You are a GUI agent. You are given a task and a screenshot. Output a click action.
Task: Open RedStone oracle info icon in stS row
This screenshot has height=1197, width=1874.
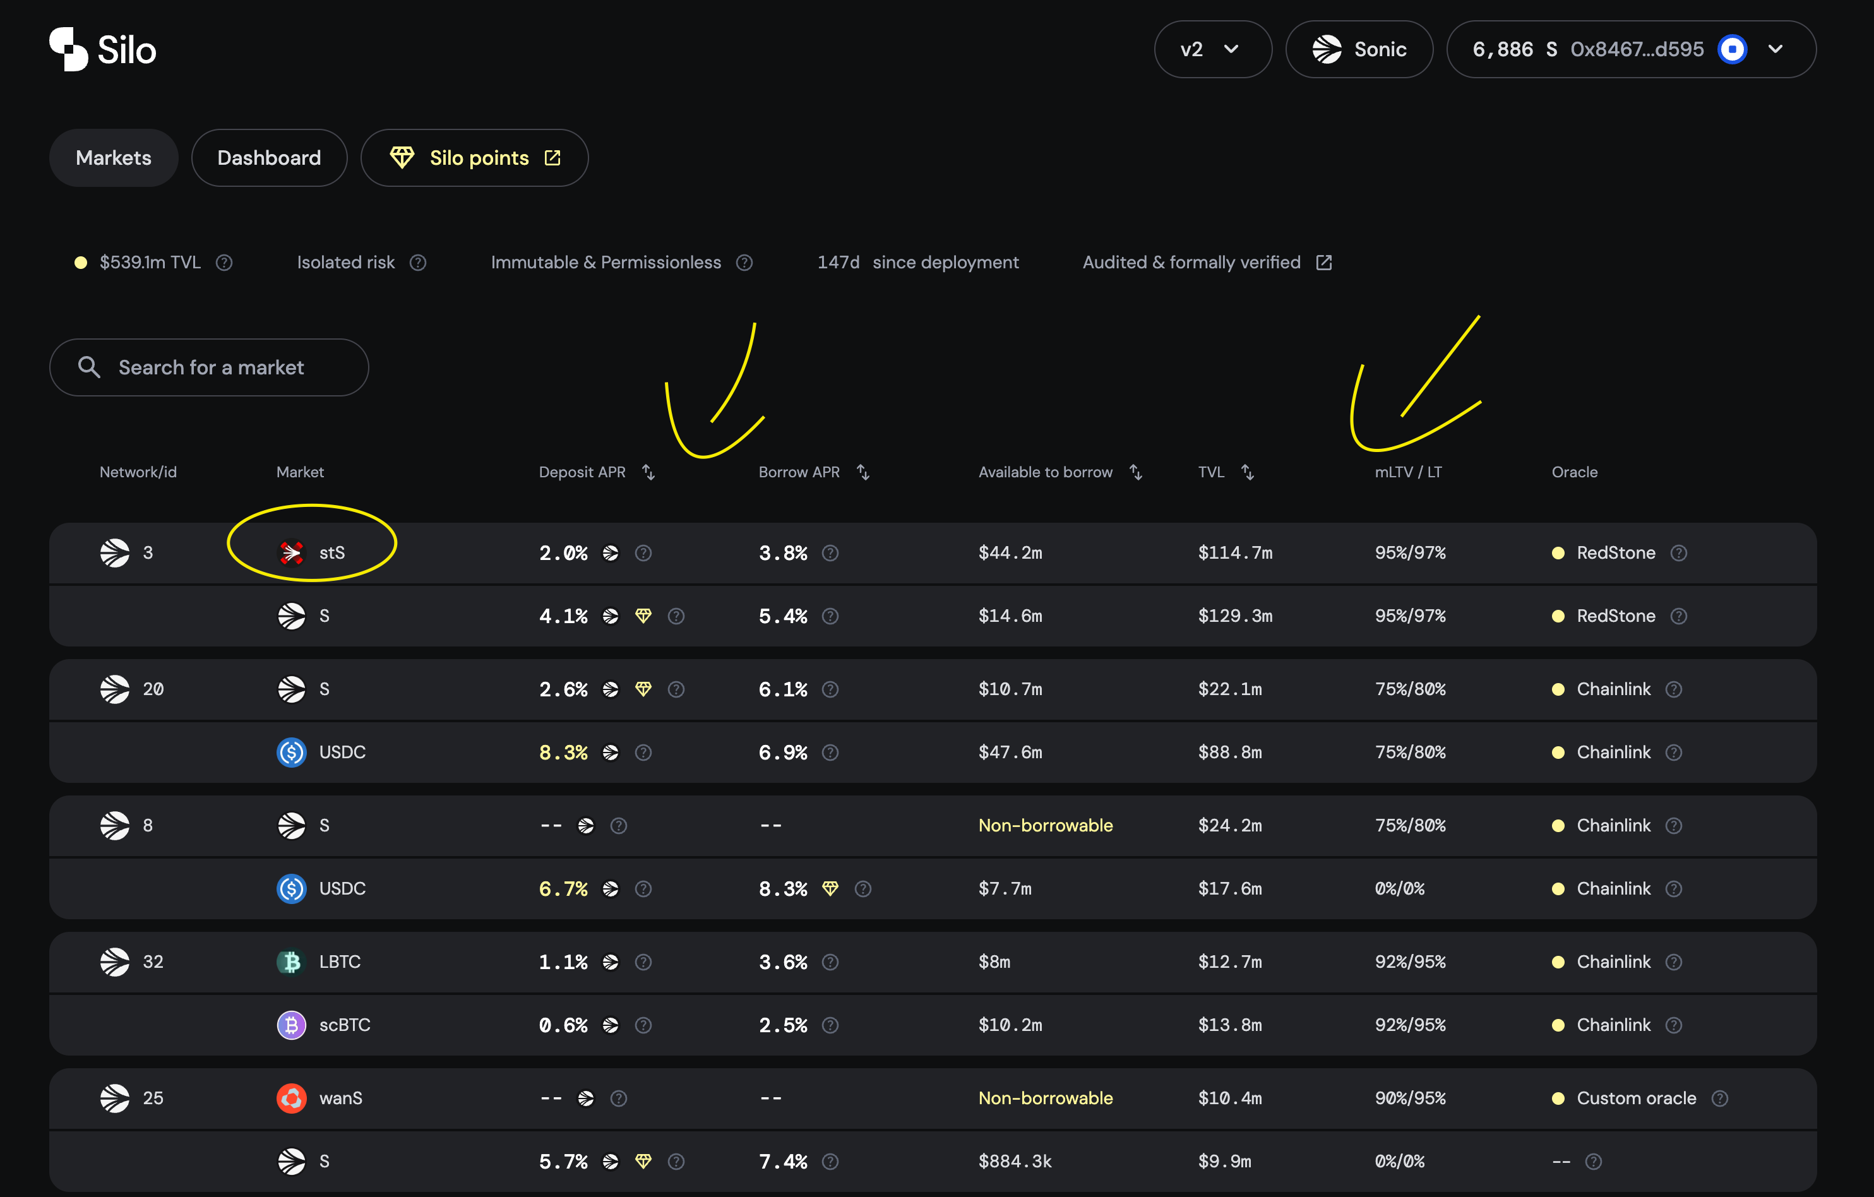pyautogui.click(x=1679, y=552)
